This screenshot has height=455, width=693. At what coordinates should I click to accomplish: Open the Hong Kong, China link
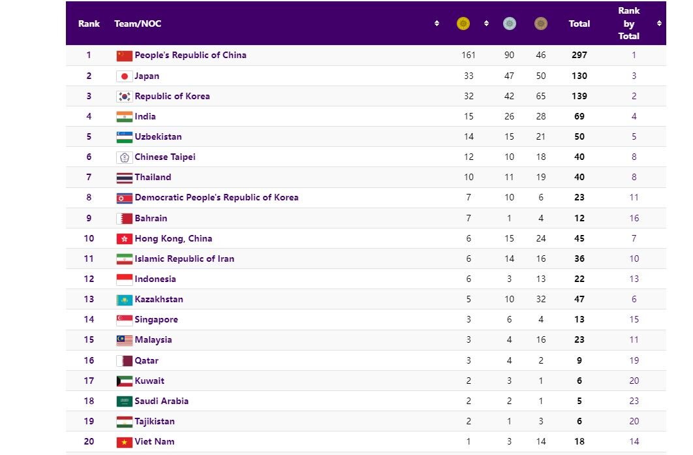173,238
